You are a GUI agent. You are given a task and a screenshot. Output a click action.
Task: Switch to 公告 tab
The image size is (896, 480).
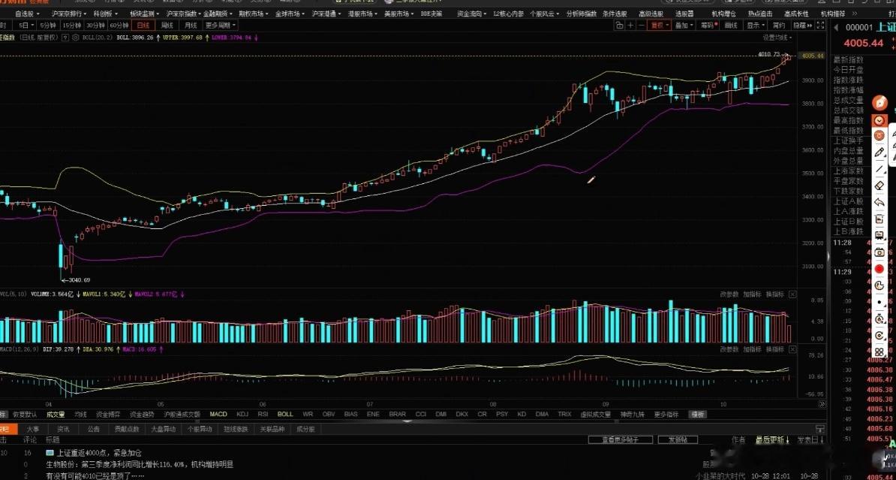tap(93, 428)
